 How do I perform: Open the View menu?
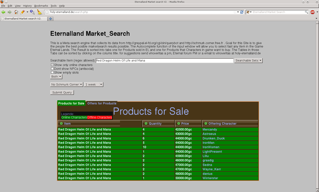pos(17,6)
